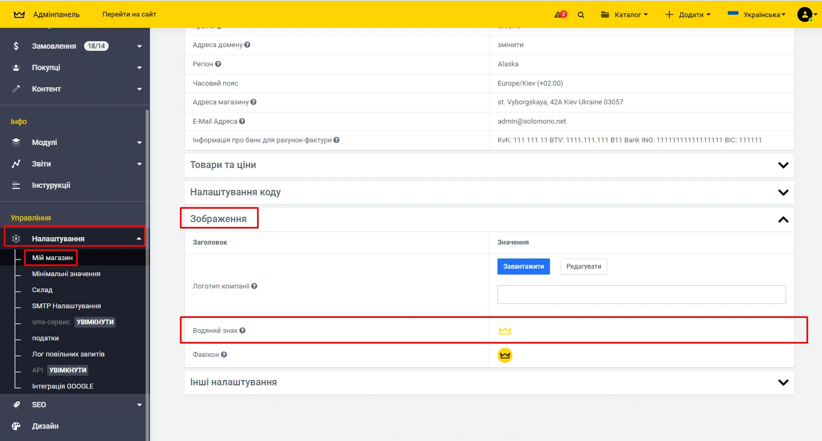Click the search magnifier icon in top bar
822x441 pixels.
[581, 15]
